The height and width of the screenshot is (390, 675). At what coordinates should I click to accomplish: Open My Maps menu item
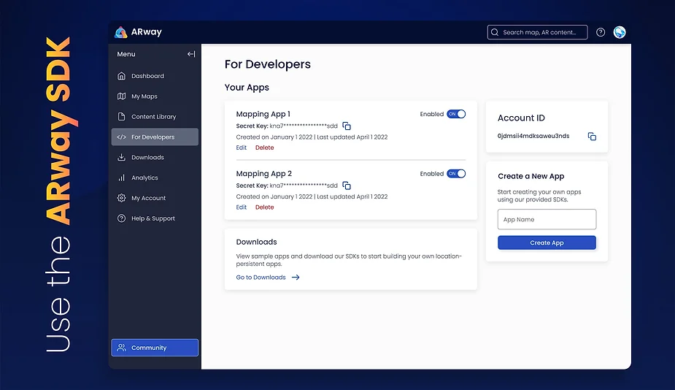click(x=155, y=96)
